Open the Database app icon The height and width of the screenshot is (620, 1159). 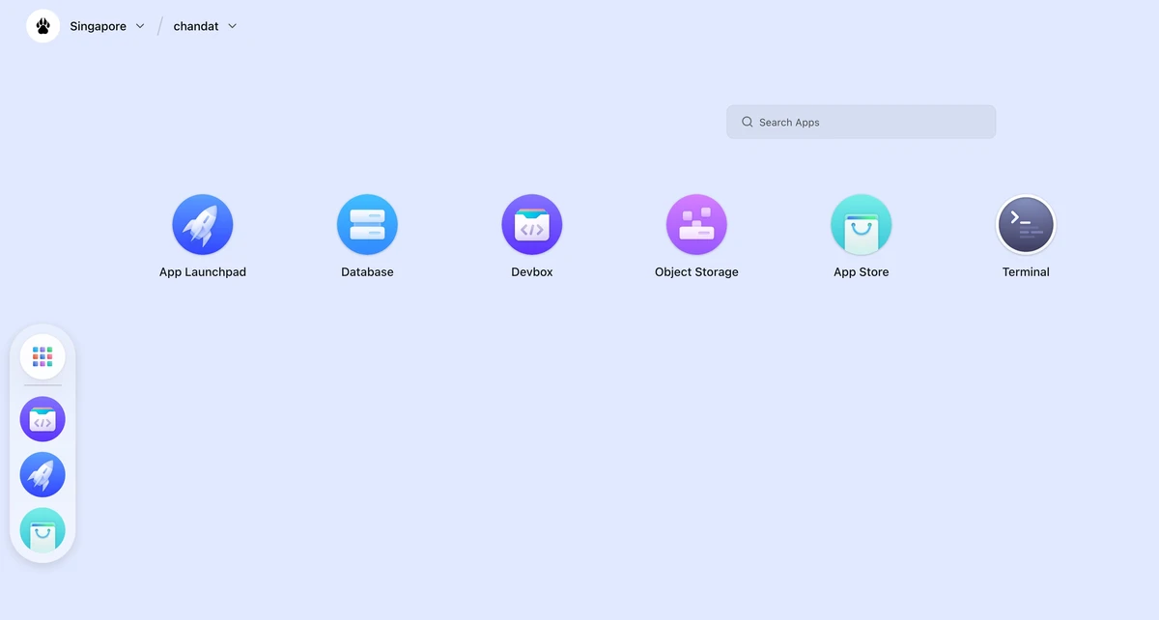pos(367,225)
